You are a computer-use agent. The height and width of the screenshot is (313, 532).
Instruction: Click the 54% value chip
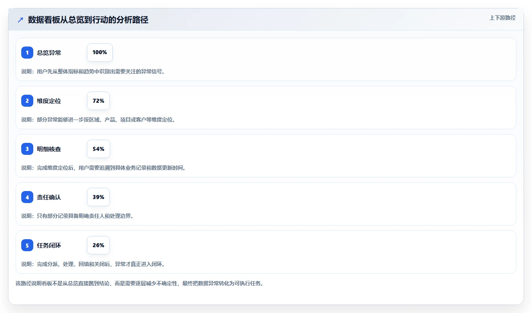tap(98, 149)
